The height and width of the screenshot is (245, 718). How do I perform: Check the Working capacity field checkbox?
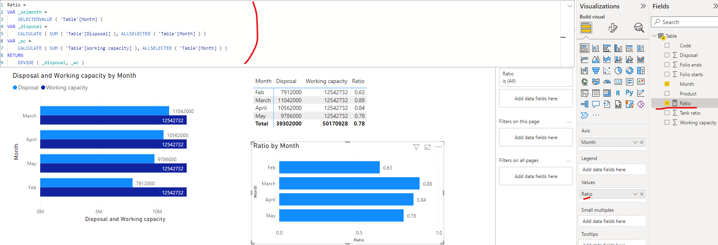point(667,122)
